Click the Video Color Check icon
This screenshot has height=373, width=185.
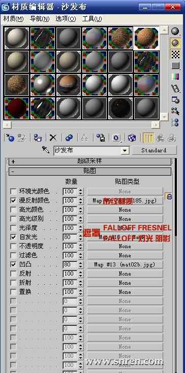click(x=175, y=77)
